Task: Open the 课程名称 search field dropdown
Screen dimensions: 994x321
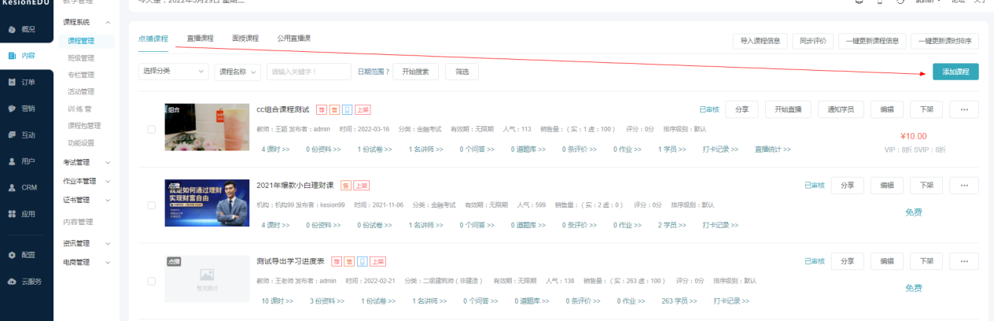Action: 237,72
